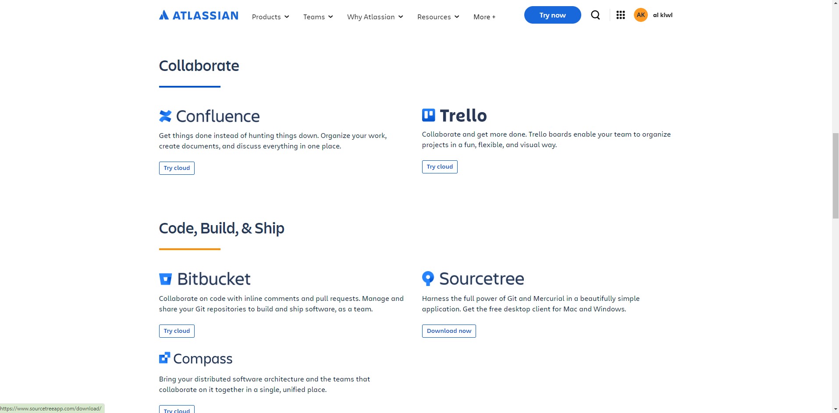839x413 pixels.
Task: Expand the Products dropdown menu
Action: 270,17
